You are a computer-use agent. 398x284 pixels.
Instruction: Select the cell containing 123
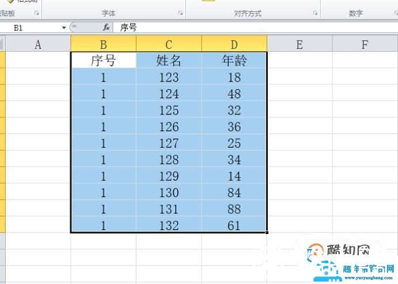[x=169, y=76]
